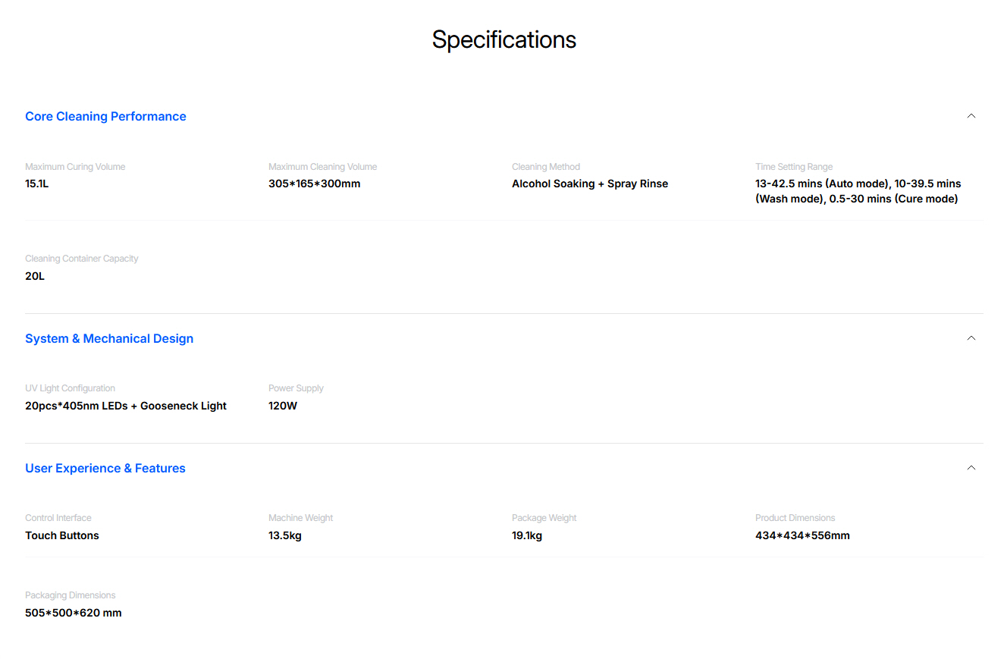Viewport: 1004px width, 659px height.
Task: Click the Time Setting Range label
Action: [x=793, y=167]
